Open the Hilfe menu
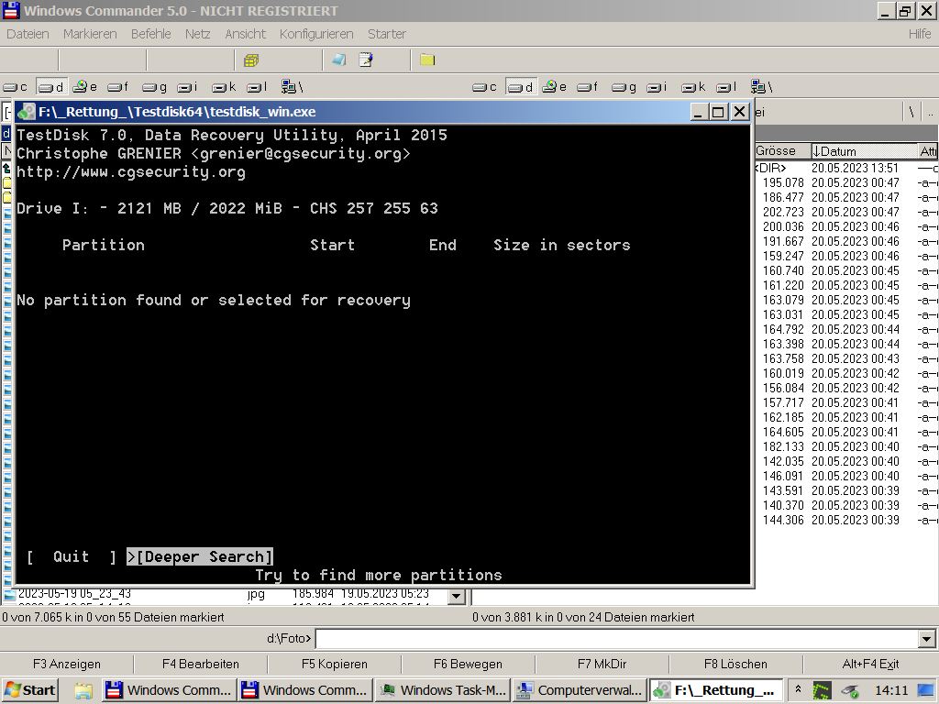The image size is (939, 704). point(919,34)
